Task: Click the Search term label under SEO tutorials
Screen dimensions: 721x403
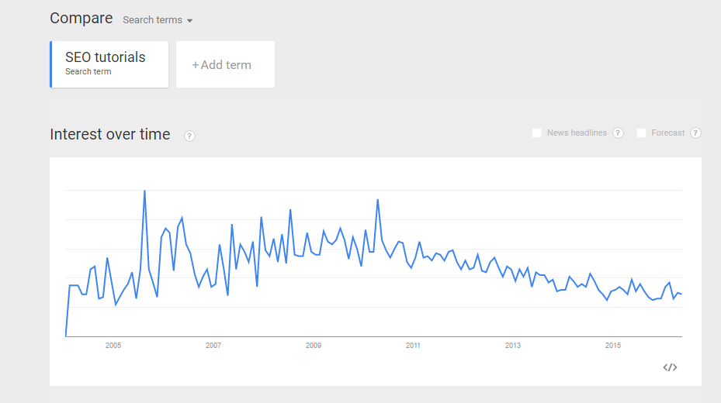Action: (88, 71)
